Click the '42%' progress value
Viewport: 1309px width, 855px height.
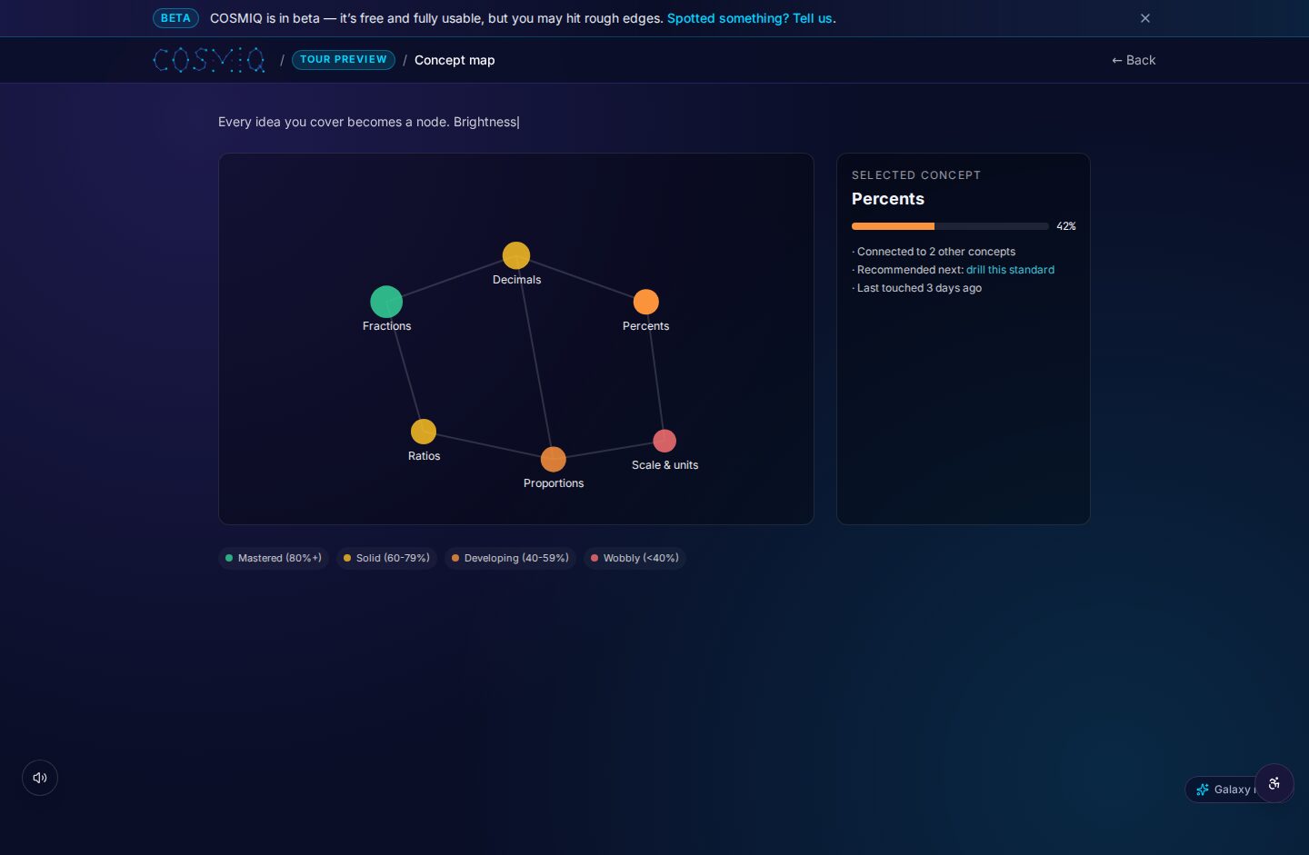click(1066, 226)
